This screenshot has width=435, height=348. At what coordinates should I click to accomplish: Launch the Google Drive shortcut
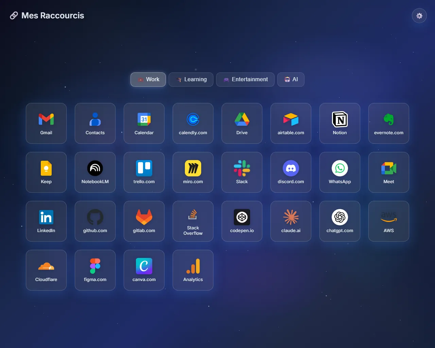[x=242, y=123]
